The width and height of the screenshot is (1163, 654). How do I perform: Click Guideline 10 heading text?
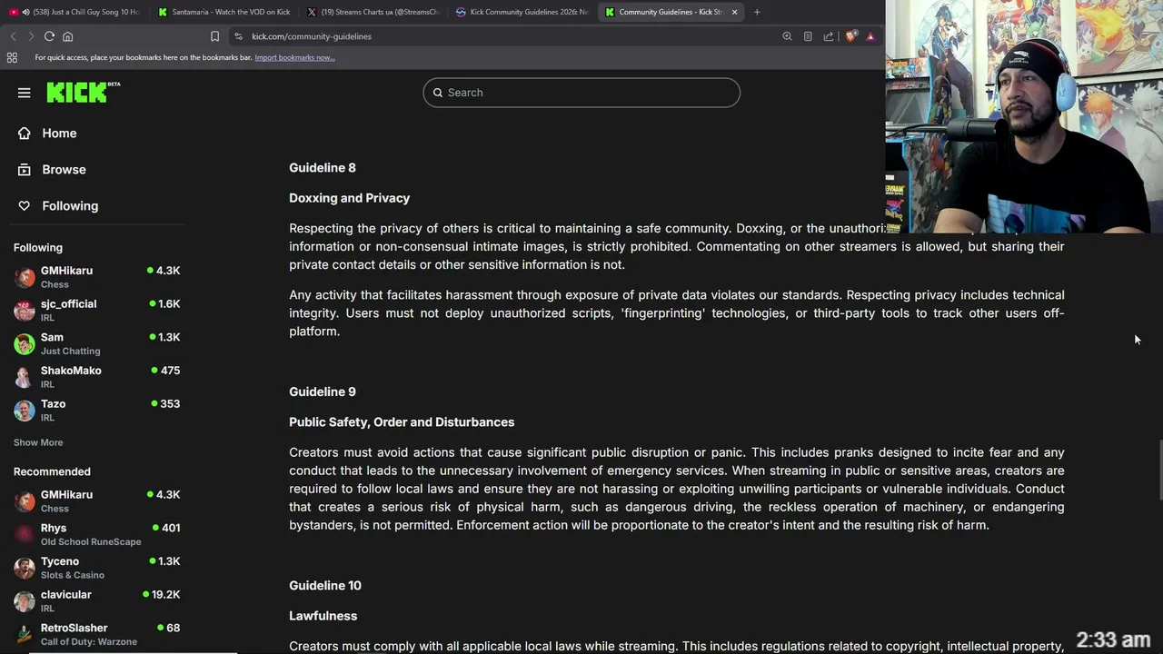(x=325, y=586)
